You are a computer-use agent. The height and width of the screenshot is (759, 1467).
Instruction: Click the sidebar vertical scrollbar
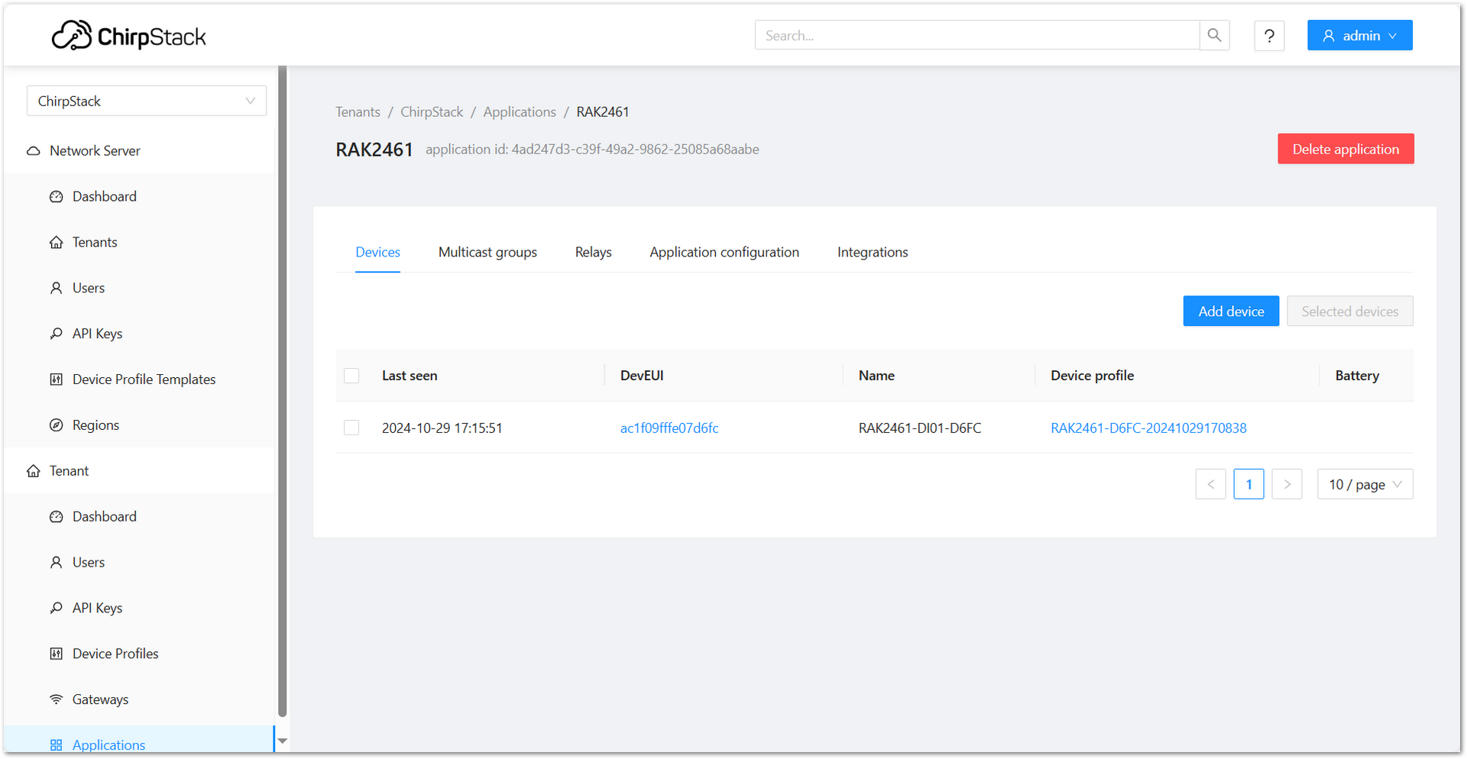pyautogui.click(x=282, y=392)
